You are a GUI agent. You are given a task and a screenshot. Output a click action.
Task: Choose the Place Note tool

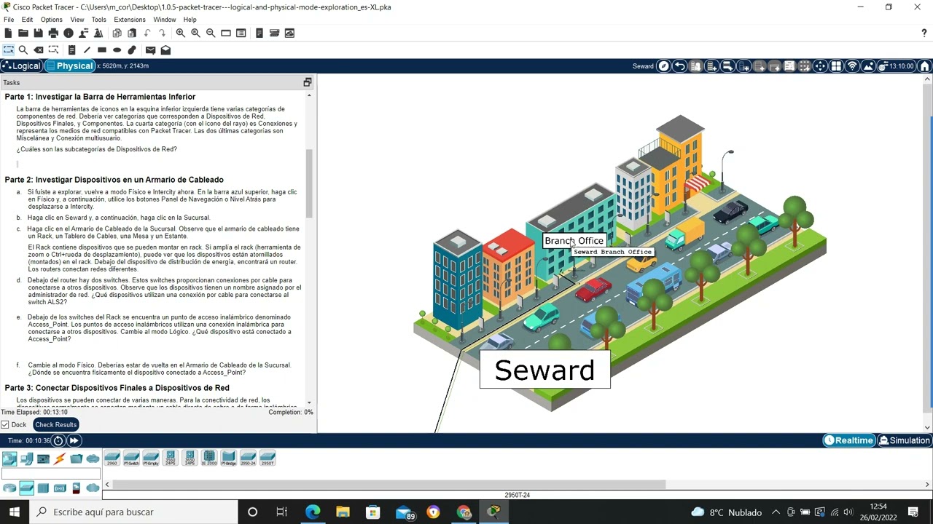click(71, 50)
